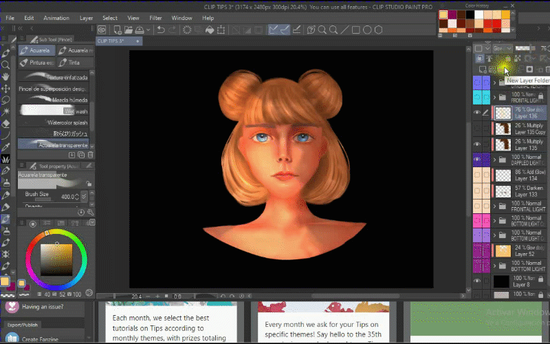Image resolution: width=550 pixels, height=344 pixels.
Task: Open the Filter menu
Action: [155, 18]
